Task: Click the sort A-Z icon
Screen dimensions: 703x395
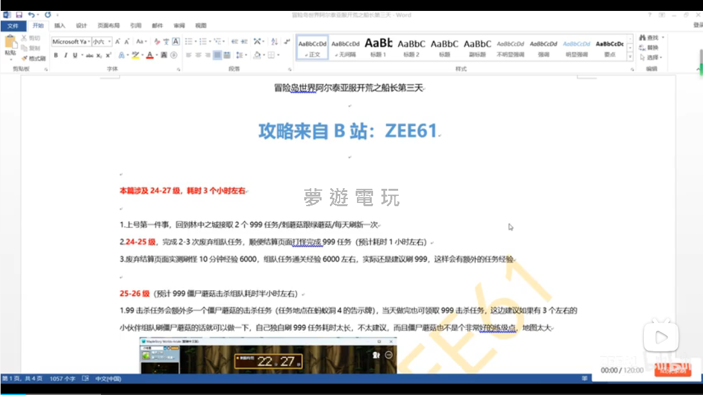Action: click(273, 42)
